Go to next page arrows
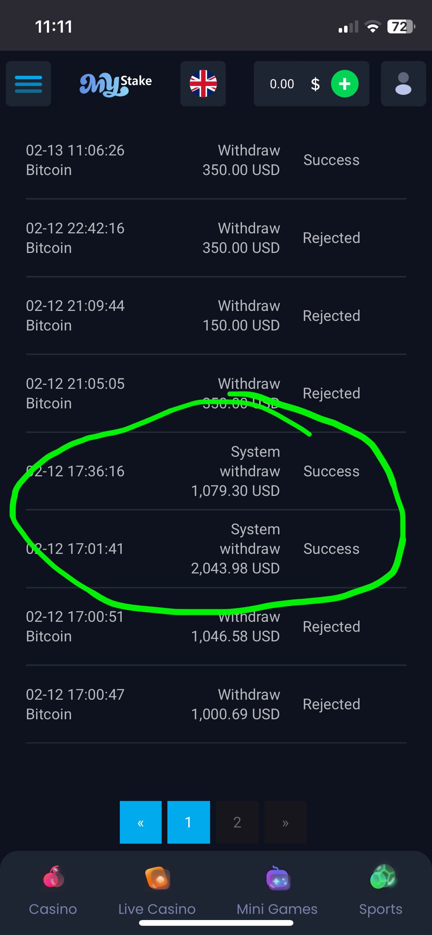Screen dimensions: 432x935 tap(285, 822)
